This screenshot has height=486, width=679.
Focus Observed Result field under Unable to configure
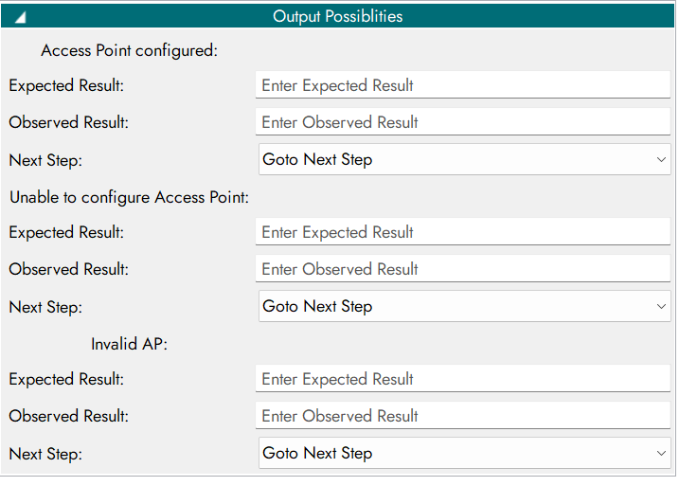click(x=463, y=269)
